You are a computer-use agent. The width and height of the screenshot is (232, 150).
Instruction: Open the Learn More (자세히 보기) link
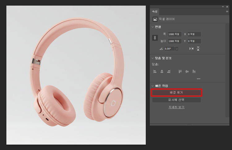pos(176,107)
